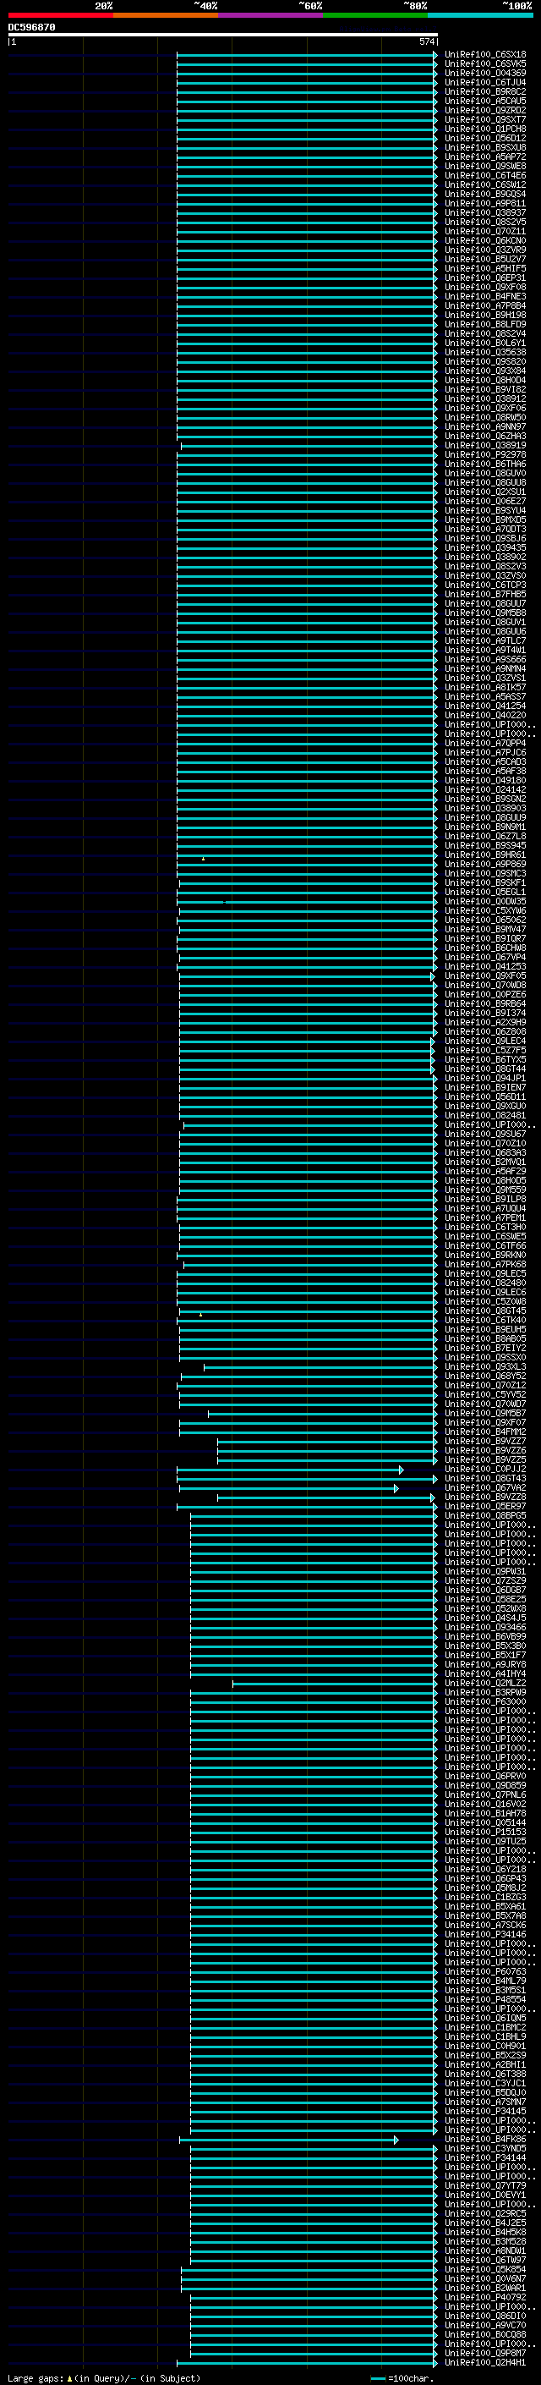Click the red ~20% identity legend segment

60,15
